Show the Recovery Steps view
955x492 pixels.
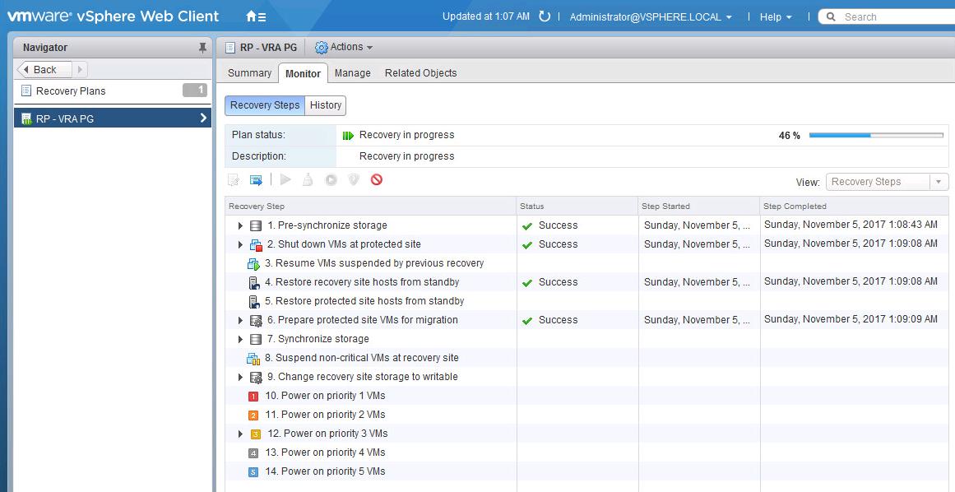[x=265, y=105]
